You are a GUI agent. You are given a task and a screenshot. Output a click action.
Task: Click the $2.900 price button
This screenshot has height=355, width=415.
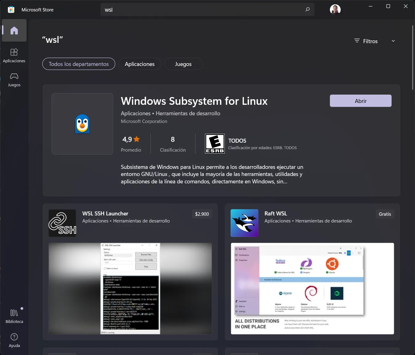click(202, 214)
